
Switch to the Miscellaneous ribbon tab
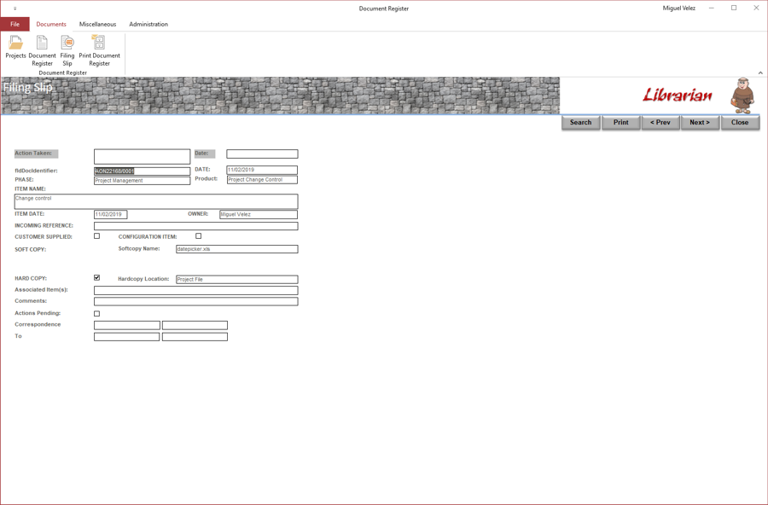coord(97,24)
